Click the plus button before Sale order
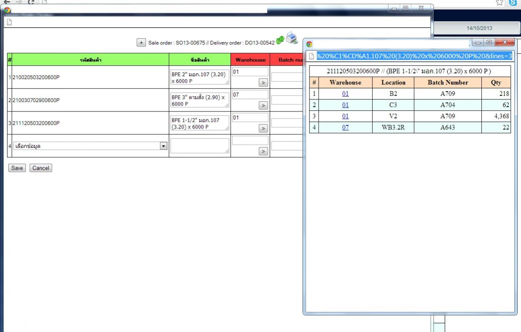The height and width of the screenshot is (332, 521). click(x=141, y=42)
